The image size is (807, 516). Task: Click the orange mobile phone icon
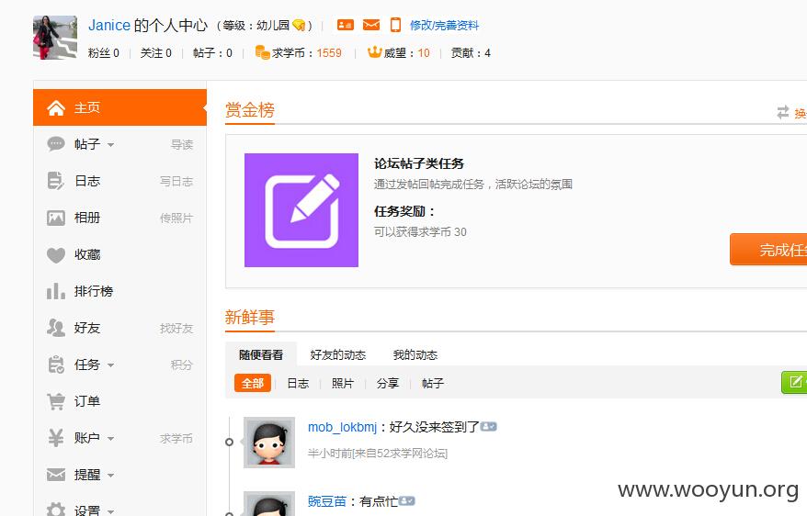tap(395, 25)
